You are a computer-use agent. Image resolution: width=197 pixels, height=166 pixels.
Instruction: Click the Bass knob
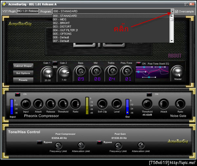[x=80, y=71]
